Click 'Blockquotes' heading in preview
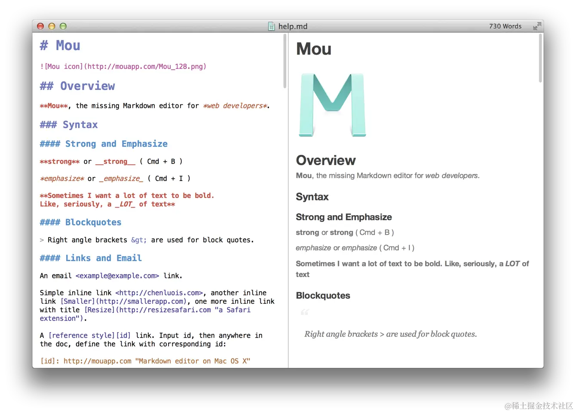576x413 pixels. [323, 296]
